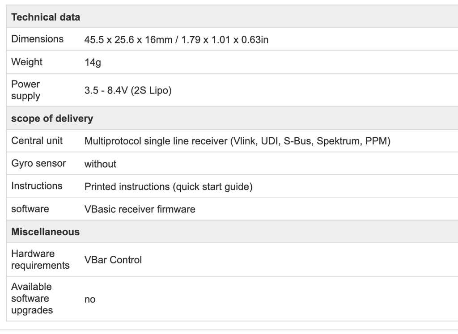Select the "without" gyro sensor value
This screenshot has height=334, width=458.
point(100,164)
